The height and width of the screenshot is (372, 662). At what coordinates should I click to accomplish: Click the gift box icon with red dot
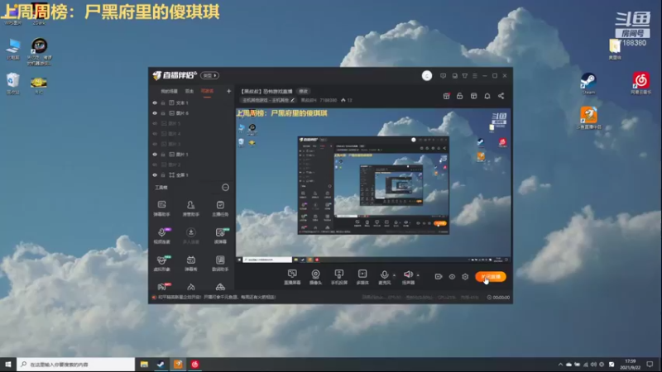[x=446, y=96]
